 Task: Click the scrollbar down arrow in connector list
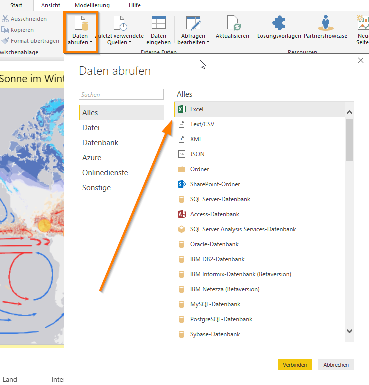(x=349, y=331)
